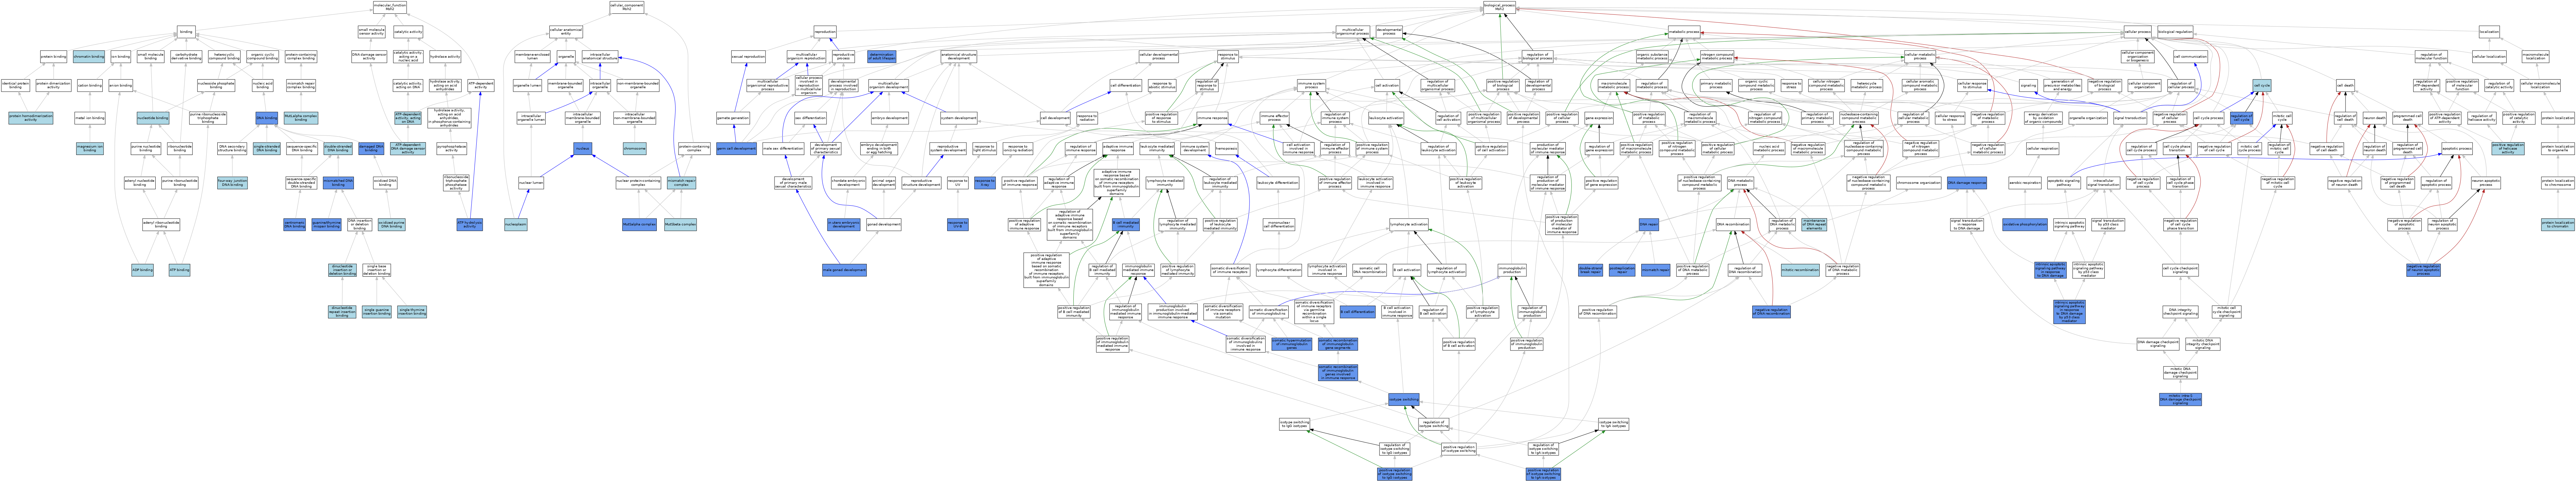Screen dimensions: 2576x482
Task: Click 'ATP-dependent DNA damage sensor activity' node
Action: [408, 149]
